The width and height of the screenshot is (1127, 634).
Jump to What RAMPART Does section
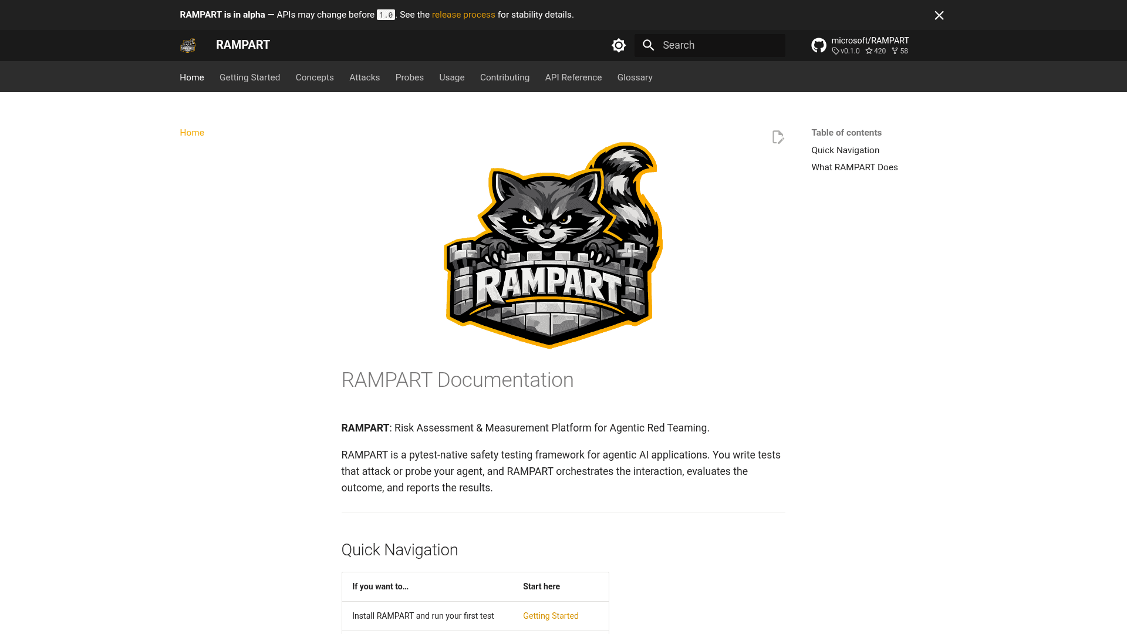coord(855,167)
